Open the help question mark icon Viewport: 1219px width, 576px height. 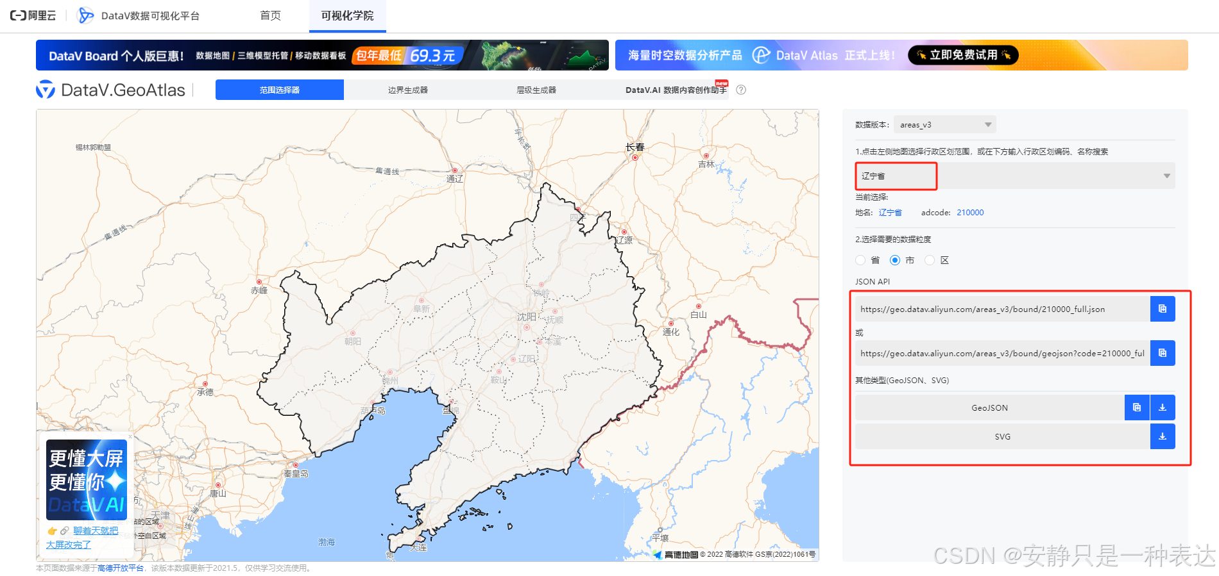(x=741, y=90)
